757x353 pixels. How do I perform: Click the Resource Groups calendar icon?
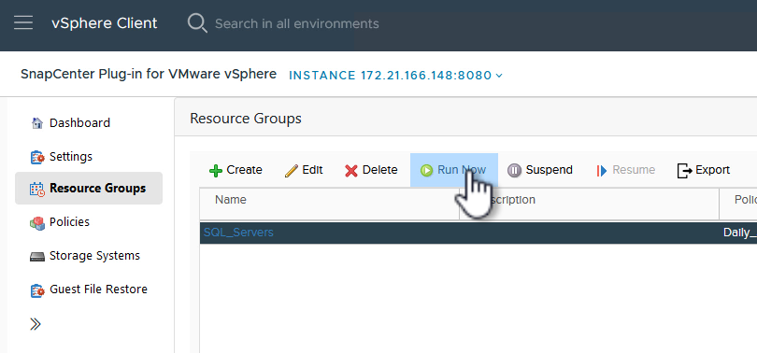(37, 189)
